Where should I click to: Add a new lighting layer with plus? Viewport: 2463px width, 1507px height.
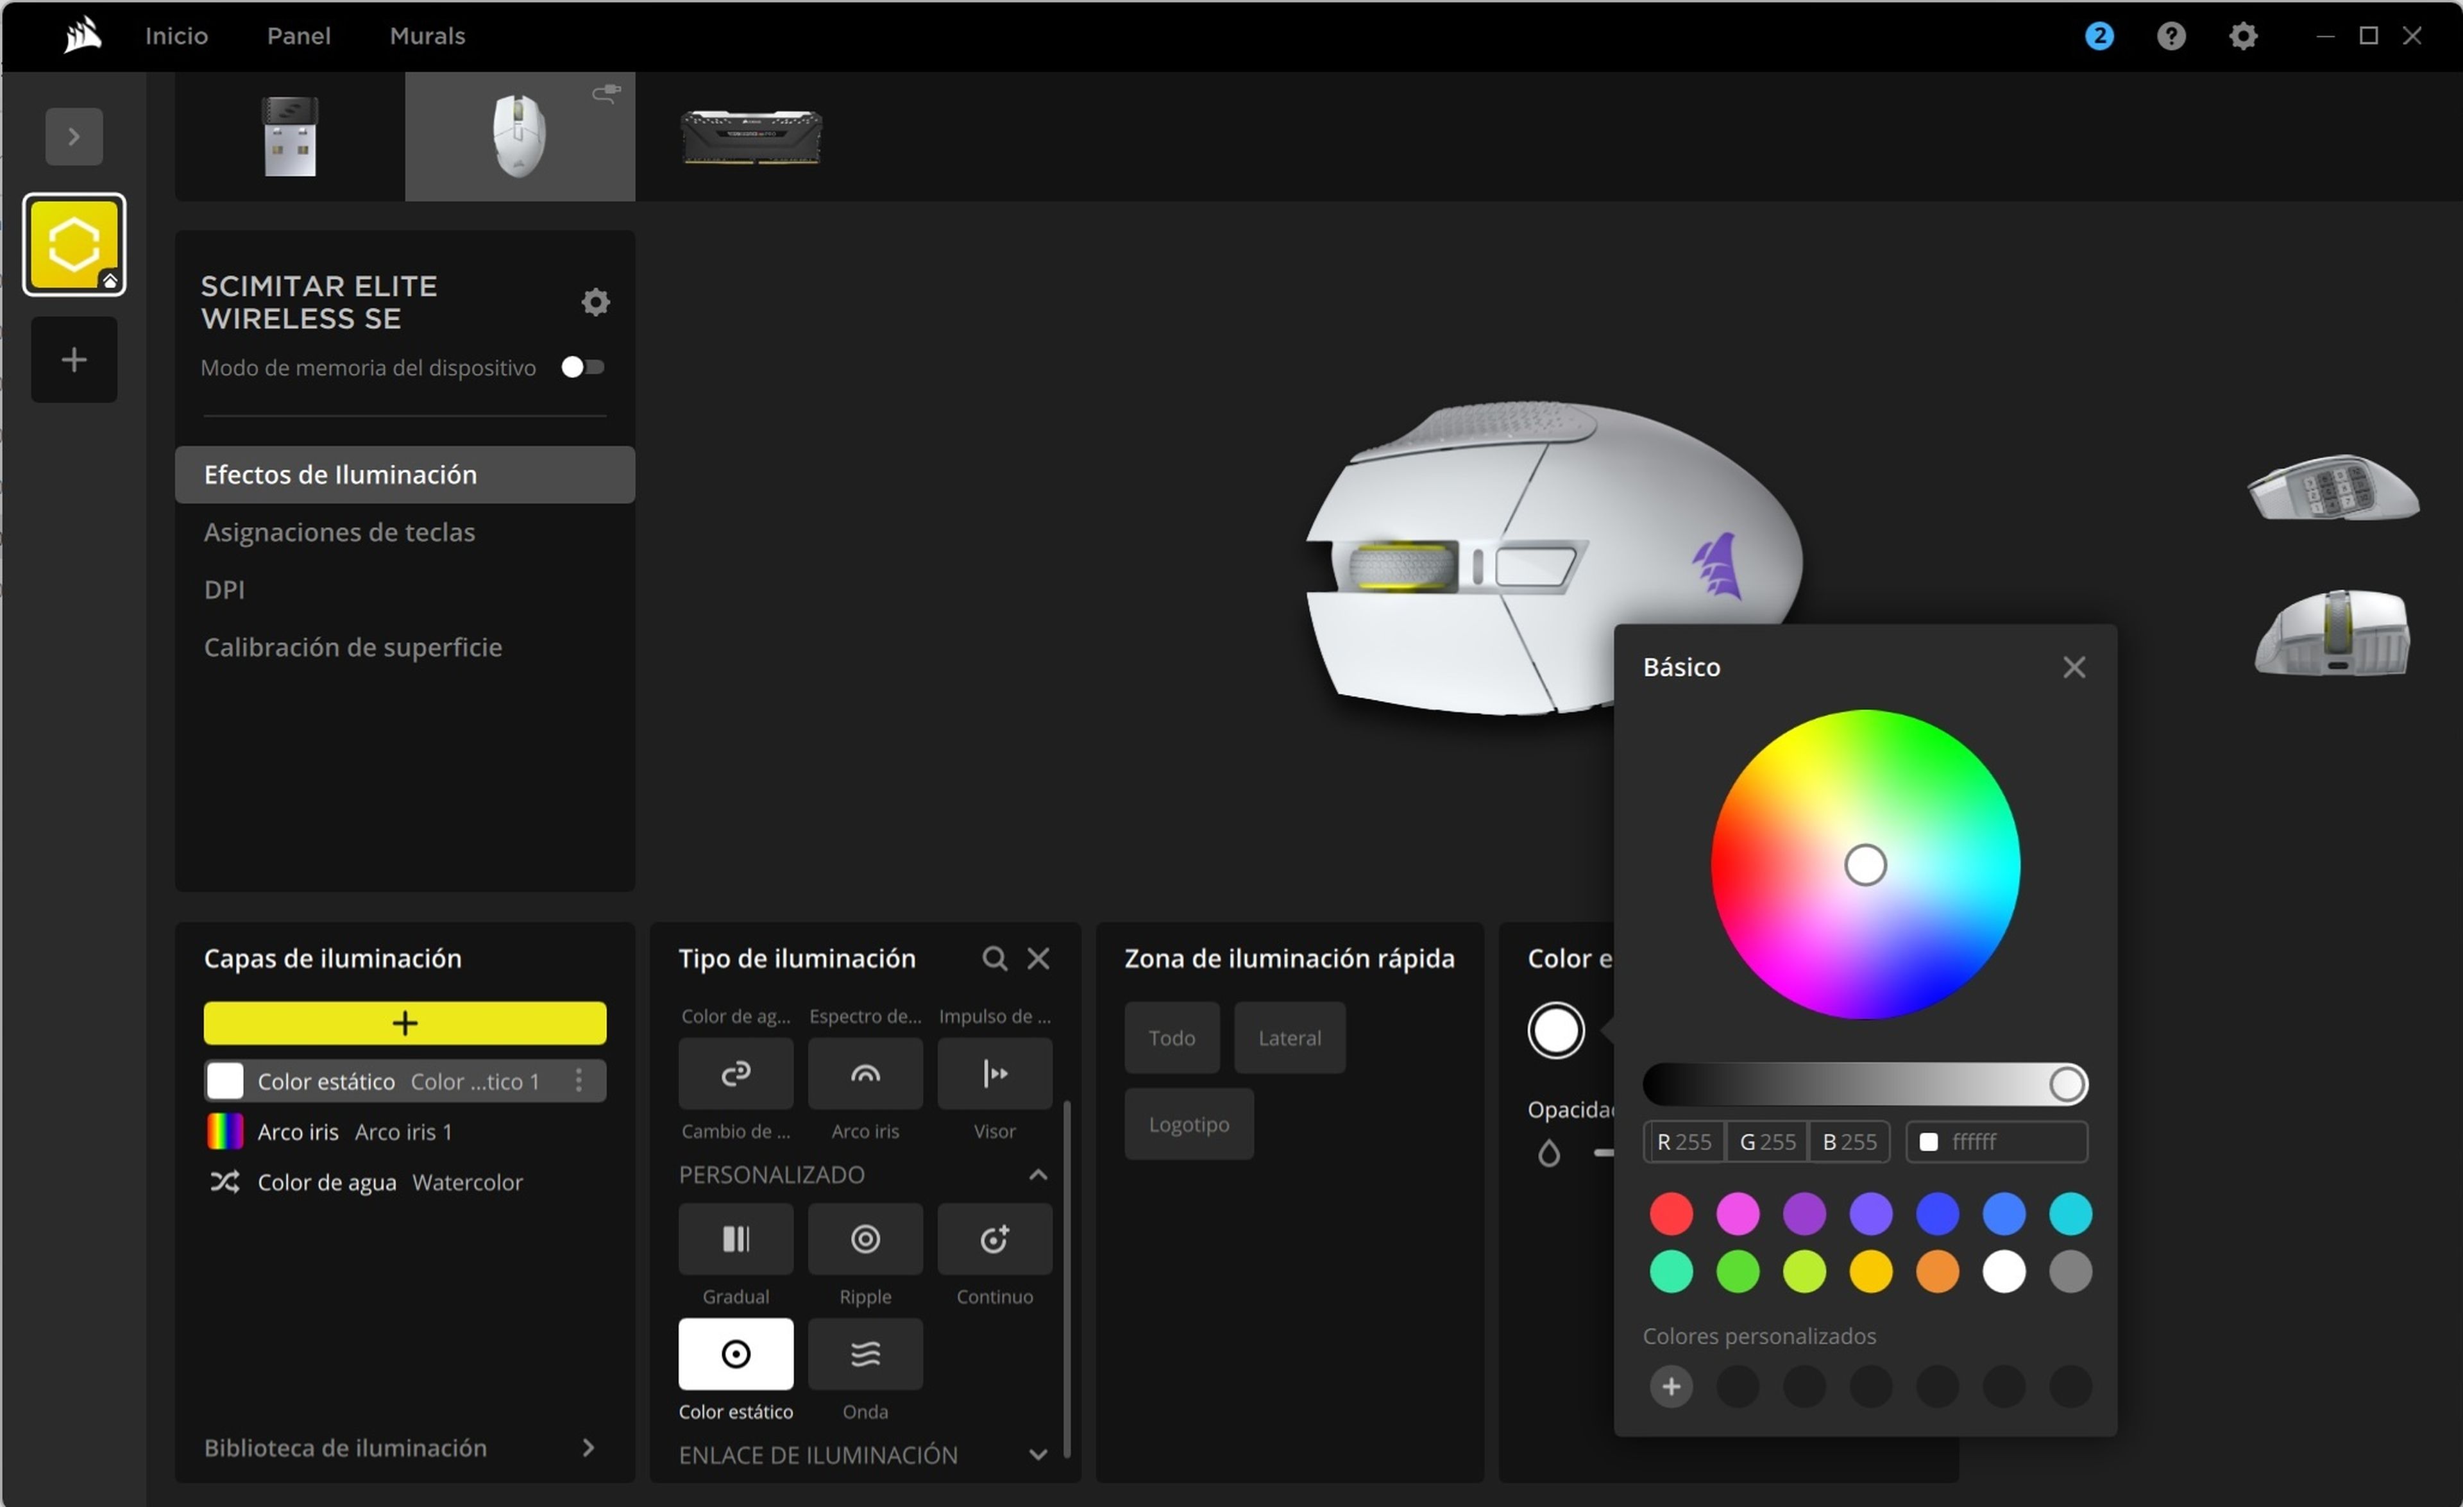click(405, 1023)
